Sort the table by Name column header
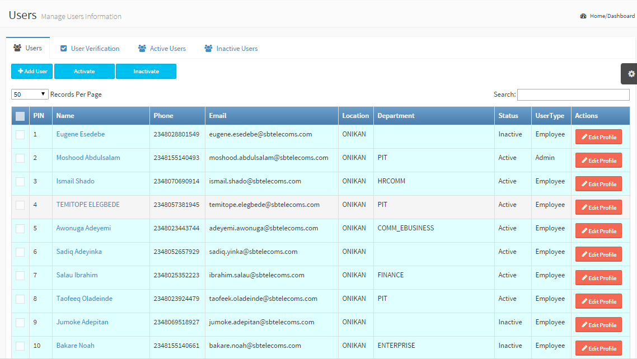The image size is (637, 359). tap(65, 116)
